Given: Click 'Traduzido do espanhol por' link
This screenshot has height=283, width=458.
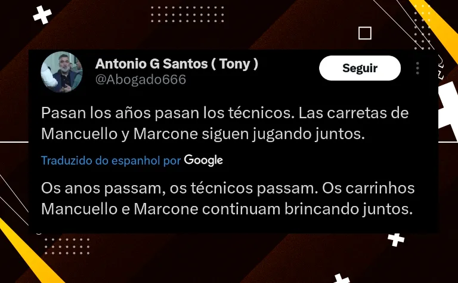Looking at the screenshot, I should coord(111,161).
